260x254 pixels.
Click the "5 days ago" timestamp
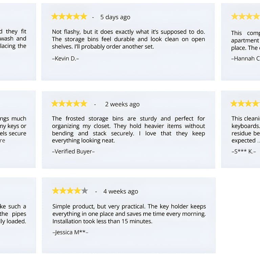point(115,17)
